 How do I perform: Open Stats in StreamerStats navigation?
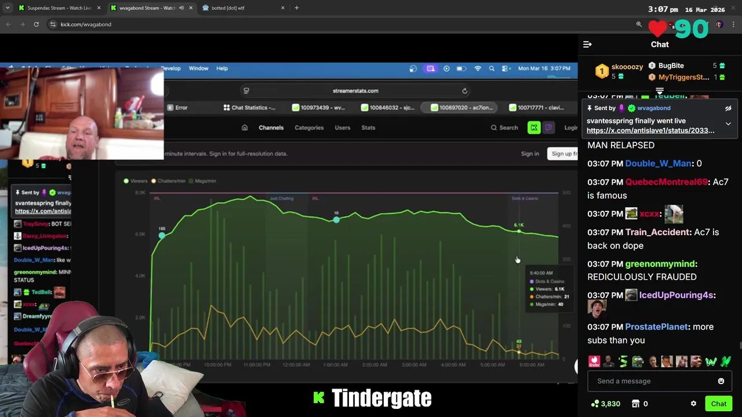368,128
